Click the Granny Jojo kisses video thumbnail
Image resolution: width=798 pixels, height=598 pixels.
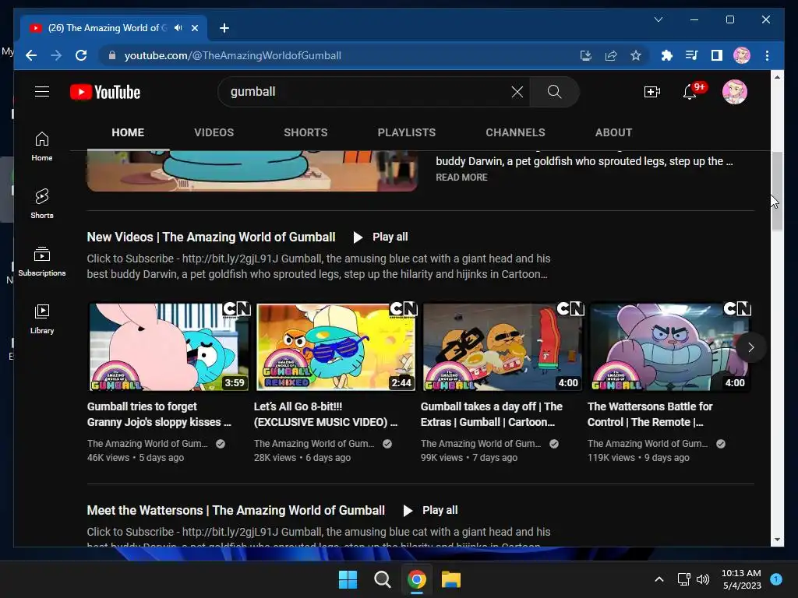[x=169, y=346]
